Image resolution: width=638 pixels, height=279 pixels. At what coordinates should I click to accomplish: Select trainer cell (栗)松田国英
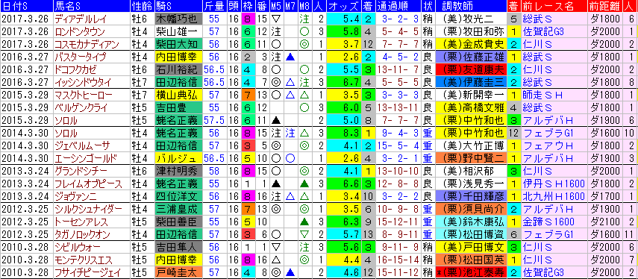pos(471,260)
